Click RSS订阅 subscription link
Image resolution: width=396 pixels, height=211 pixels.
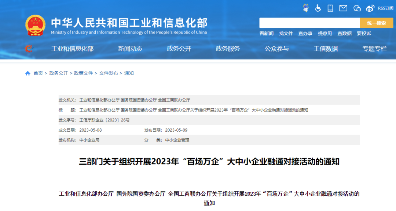click(385, 8)
